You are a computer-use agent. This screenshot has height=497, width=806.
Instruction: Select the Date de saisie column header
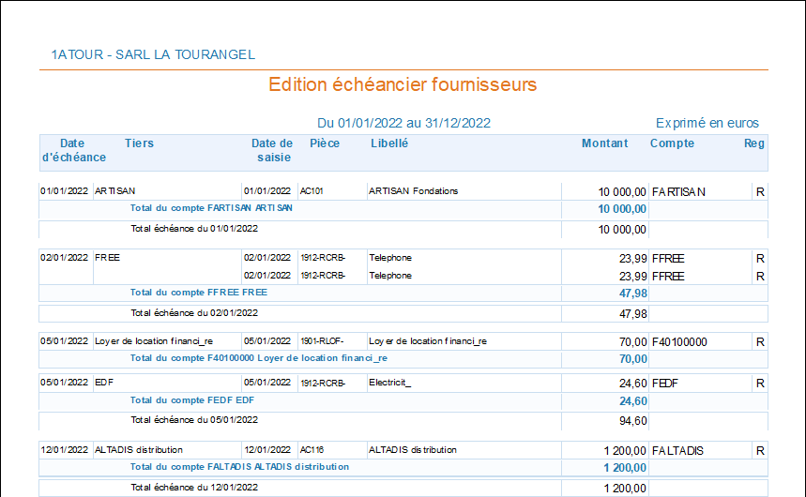point(272,150)
